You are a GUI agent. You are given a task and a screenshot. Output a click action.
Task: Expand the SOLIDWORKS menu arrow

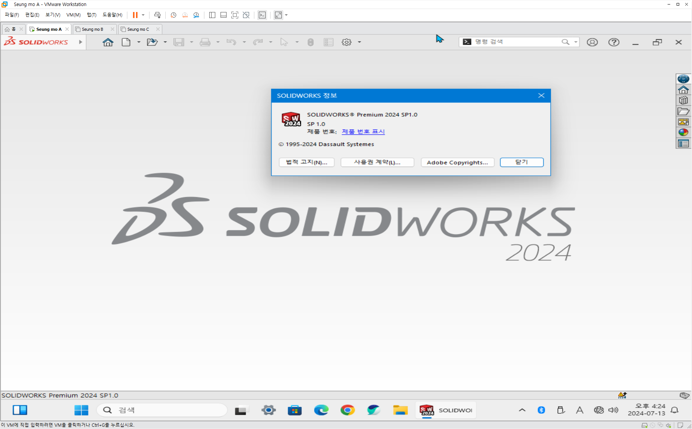(80, 42)
